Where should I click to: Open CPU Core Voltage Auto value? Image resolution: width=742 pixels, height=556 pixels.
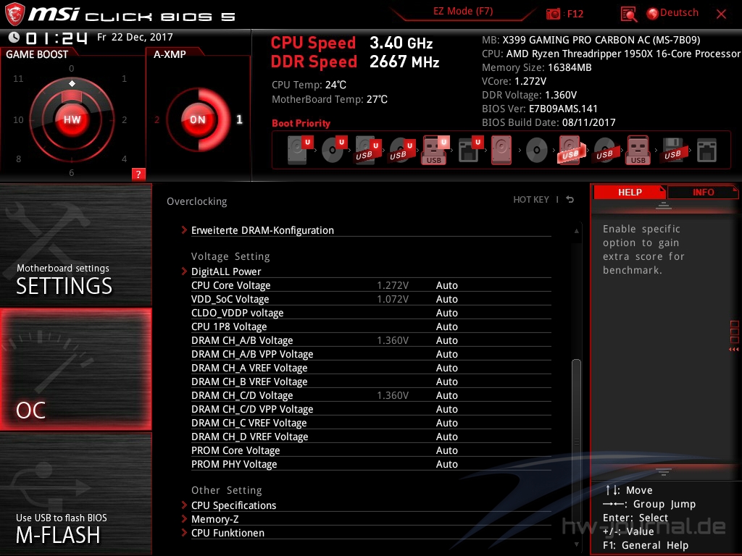(x=446, y=285)
